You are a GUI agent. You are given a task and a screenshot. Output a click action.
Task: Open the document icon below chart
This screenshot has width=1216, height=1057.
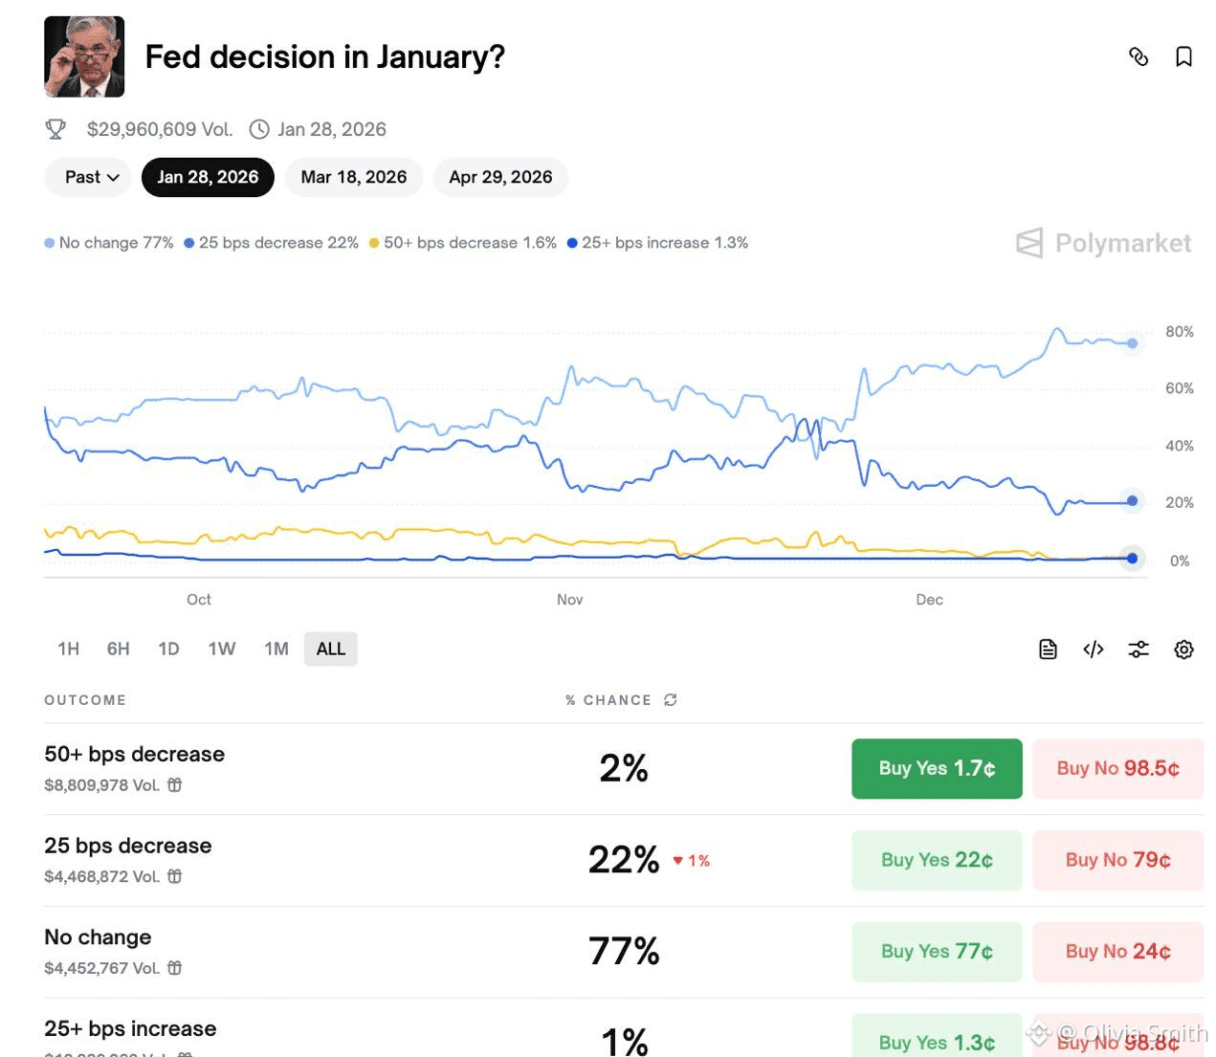coord(1048,650)
